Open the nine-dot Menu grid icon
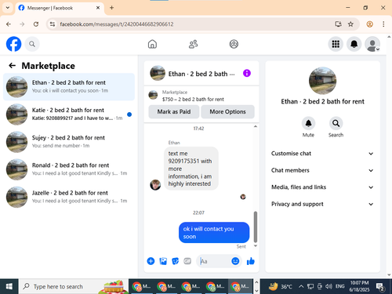The height and width of the screenshot is (294, 392). [336, 44]
